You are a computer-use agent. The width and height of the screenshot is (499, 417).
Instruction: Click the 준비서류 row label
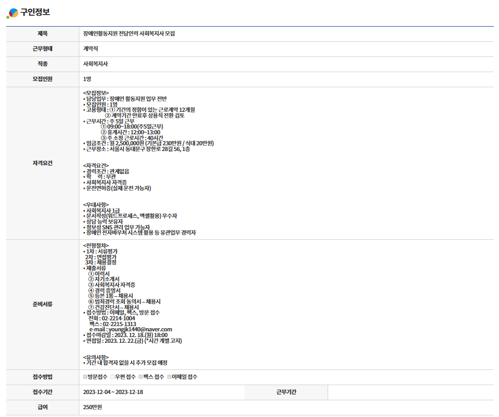(x=42, y=304)
